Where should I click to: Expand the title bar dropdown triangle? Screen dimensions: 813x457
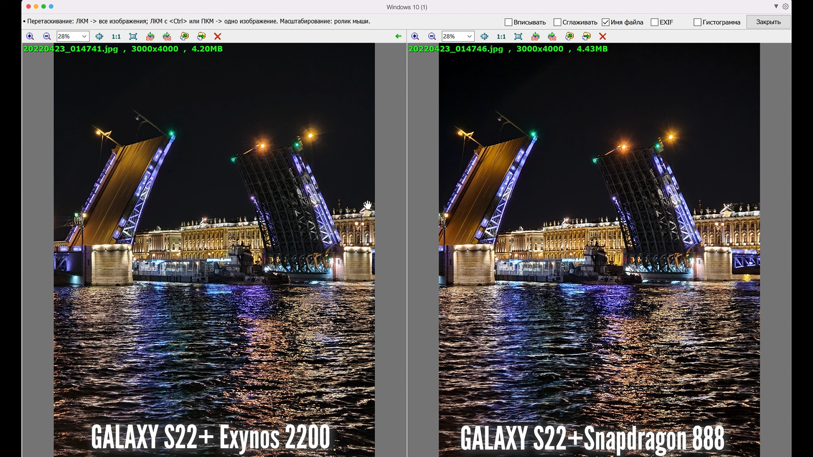pyautogui.click(x=776, y=7)
